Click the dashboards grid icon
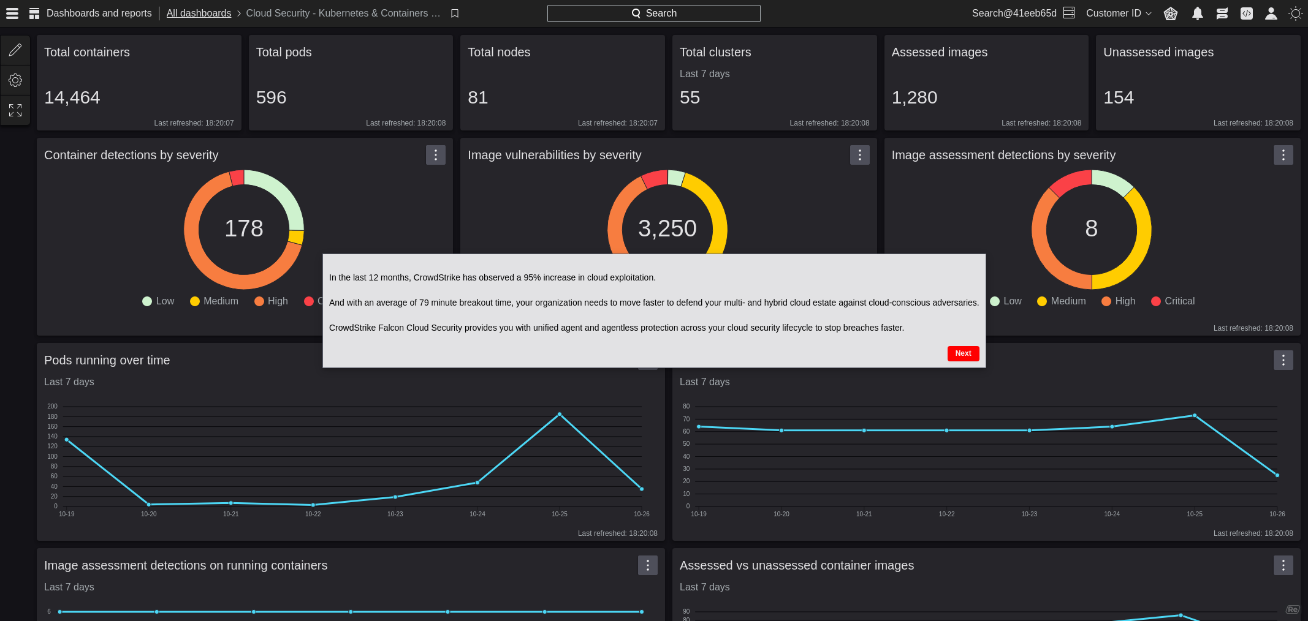 [x=34, y=13]
